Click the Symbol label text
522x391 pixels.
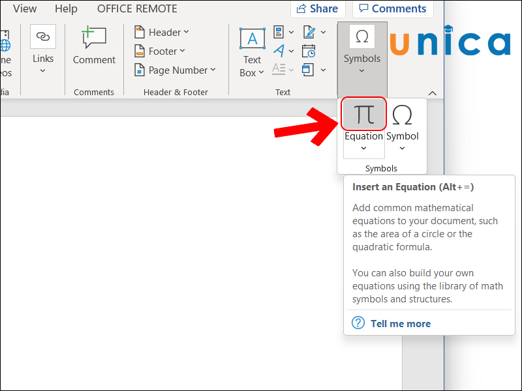coord(402,136)
